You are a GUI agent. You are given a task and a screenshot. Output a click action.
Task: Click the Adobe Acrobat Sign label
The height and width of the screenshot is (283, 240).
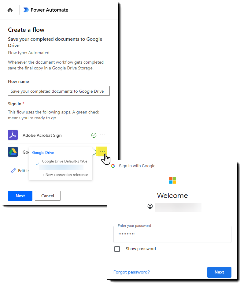click(42, 135)
